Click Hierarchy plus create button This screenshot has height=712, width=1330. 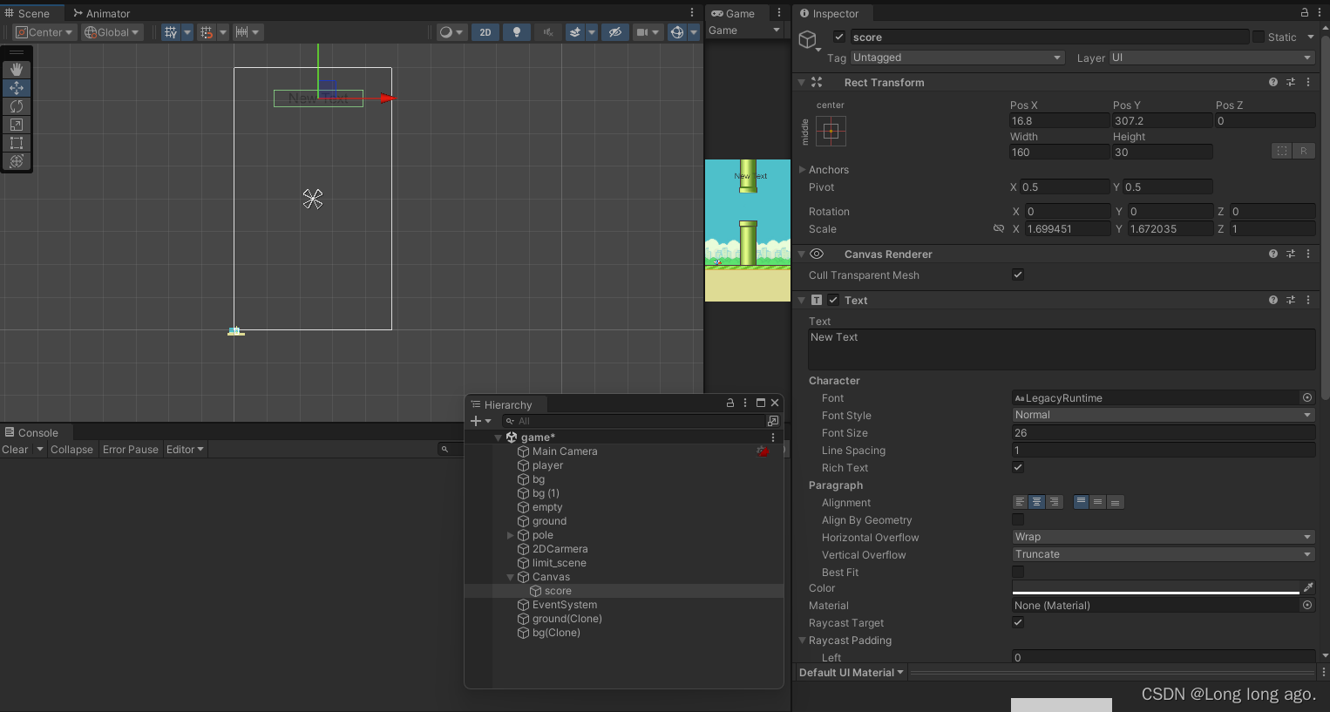476,421
